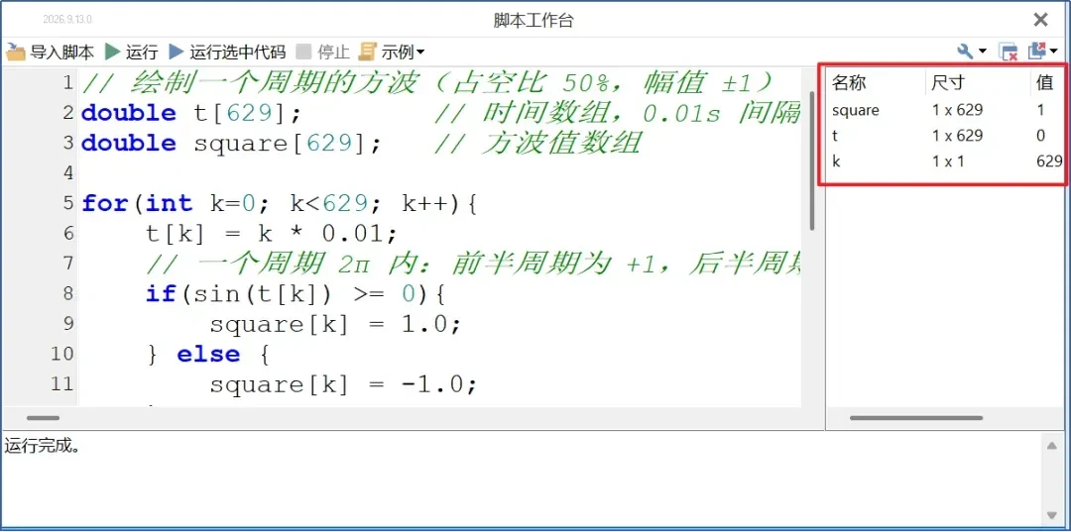The image size is (1071, 532).
Task: Click the value 629 of variable k
Action: pyautogui.click(x=1049, y=161)
